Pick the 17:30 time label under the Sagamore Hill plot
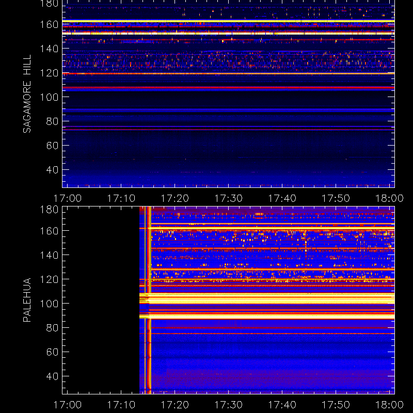413x413 pixels. click(229, 198)
